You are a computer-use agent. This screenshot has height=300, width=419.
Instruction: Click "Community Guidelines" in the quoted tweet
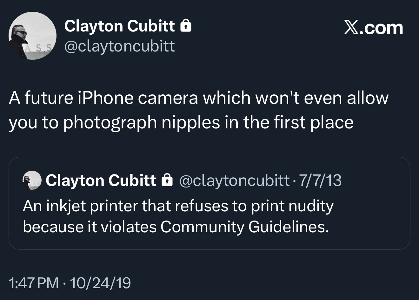[x=244, y=227]
